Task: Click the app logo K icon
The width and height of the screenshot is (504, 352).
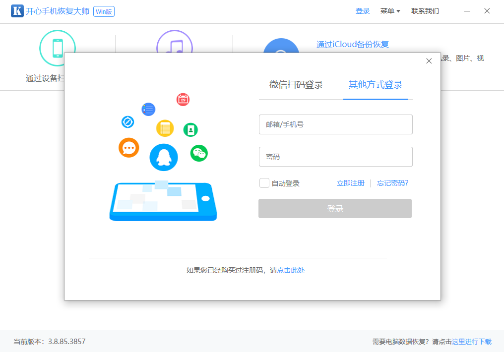Action: 17,11
